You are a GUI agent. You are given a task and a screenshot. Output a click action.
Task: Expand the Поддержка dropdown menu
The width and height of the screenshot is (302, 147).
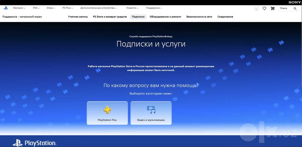[154, 8]
